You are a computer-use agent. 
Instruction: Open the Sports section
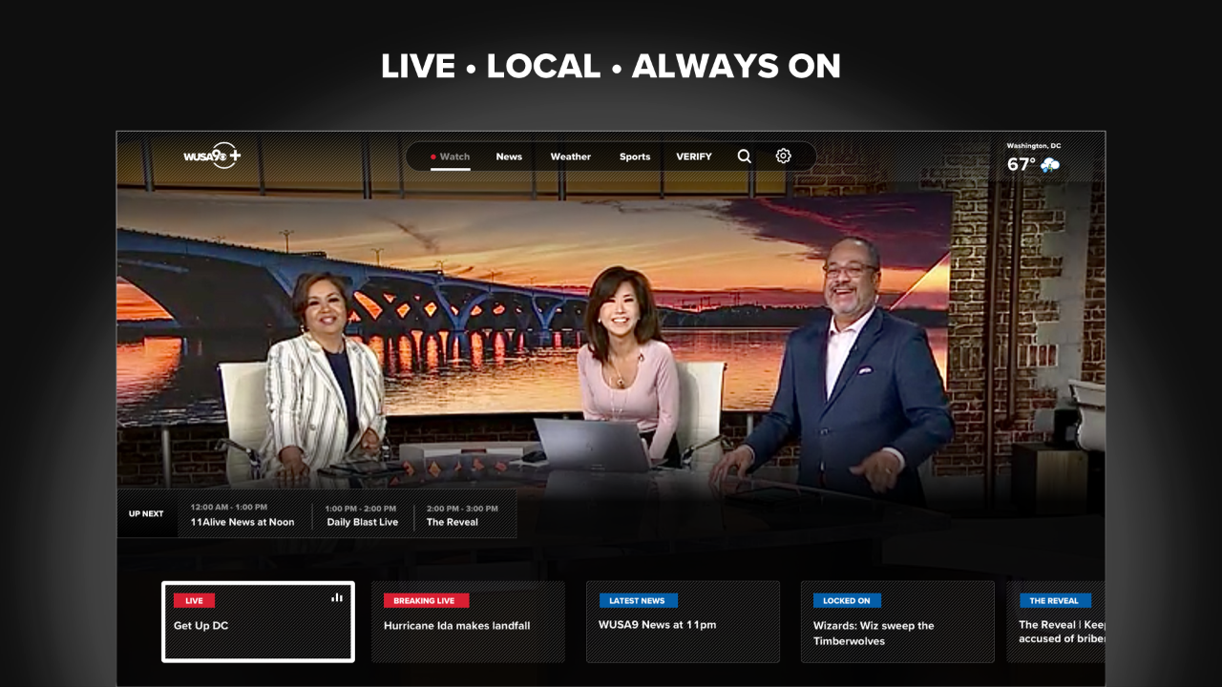[635, 156]
